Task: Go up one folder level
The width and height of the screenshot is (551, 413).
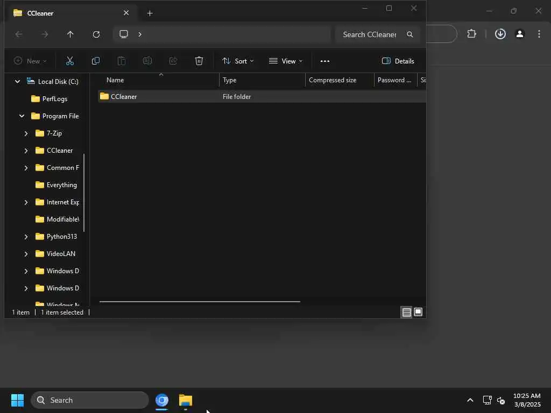Action: click(x=70, y=34)
